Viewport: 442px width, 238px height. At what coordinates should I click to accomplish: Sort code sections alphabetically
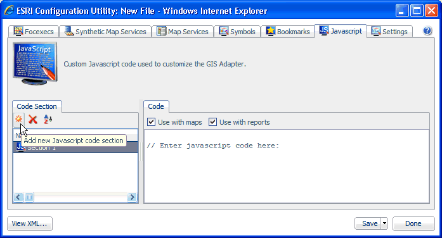48,119
